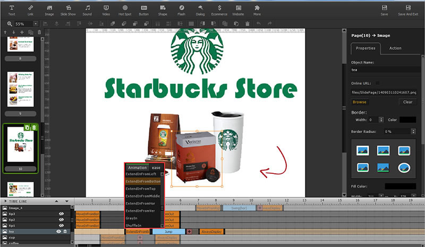Select the Text tool in toolbar
Viewport: 425px width, 247px height.
12,10
